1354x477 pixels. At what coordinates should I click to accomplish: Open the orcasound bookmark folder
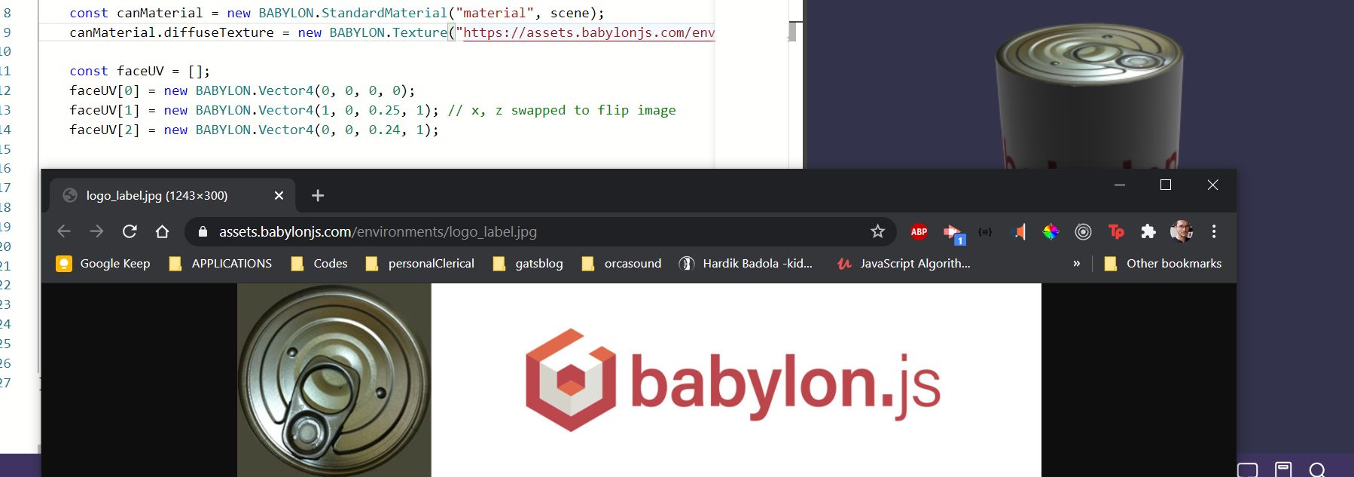click(x=622, y=263)
